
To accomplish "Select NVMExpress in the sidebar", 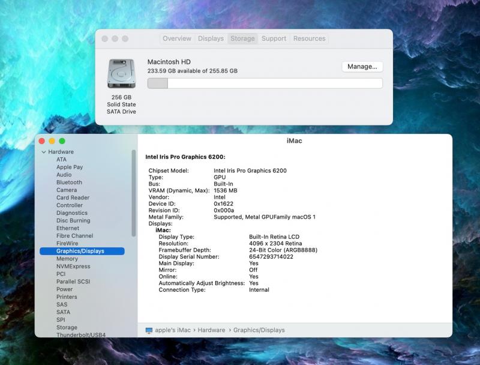I will (73, 267).
